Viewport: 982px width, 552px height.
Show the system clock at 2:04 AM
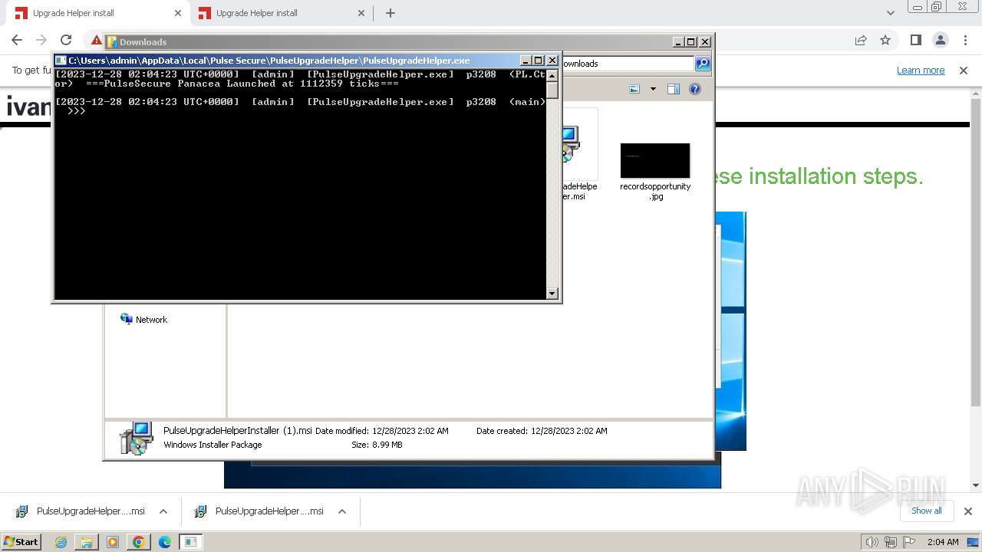[x=943, y=542]
